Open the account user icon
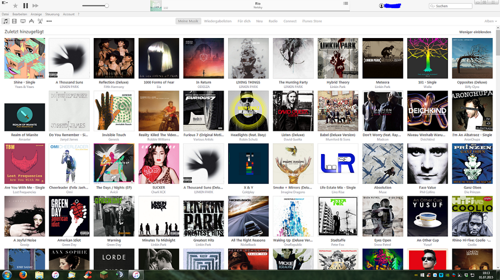The width and height of the screenshot is (500, 280). [381, 6]
